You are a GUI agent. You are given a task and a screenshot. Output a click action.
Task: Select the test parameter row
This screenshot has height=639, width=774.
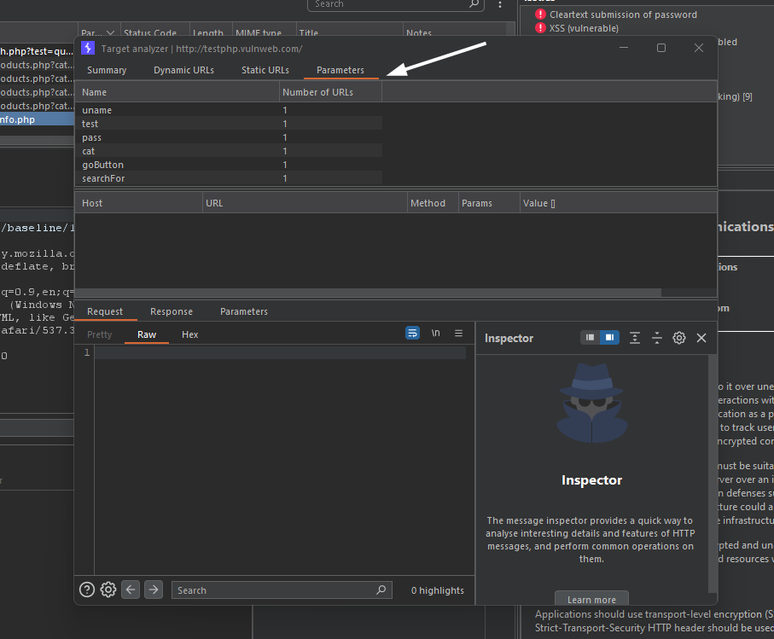tap(229, 124)
